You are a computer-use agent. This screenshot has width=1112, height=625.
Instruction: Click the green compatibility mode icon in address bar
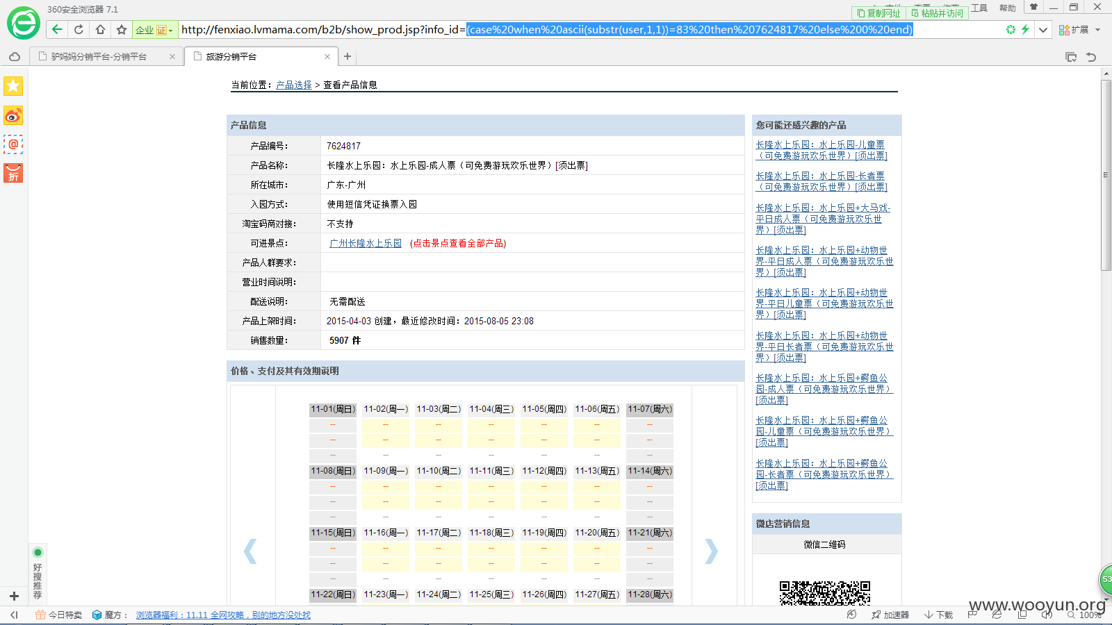point(1011,29)
